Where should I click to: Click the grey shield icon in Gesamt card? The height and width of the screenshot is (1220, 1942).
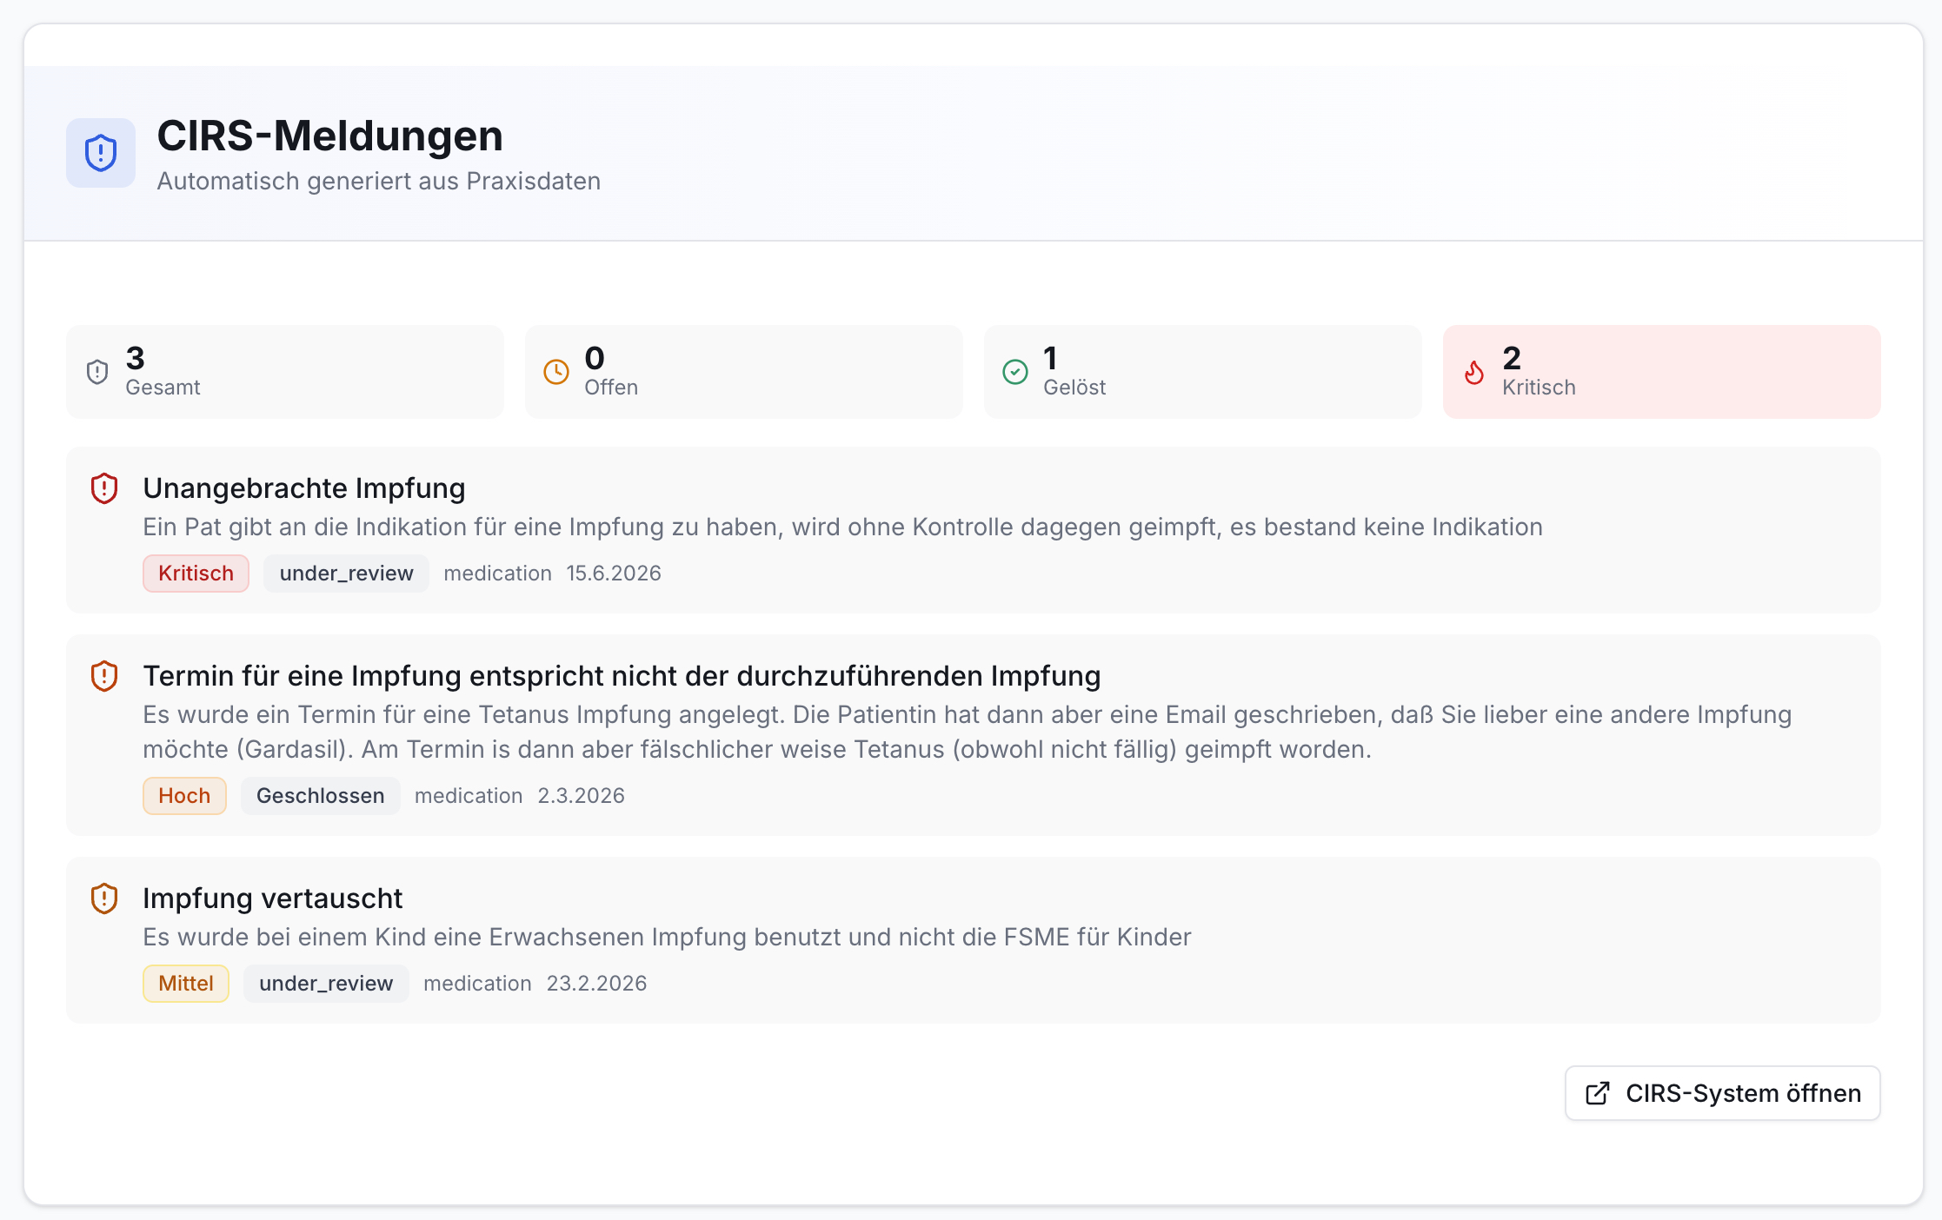click(x=97, y=372)
